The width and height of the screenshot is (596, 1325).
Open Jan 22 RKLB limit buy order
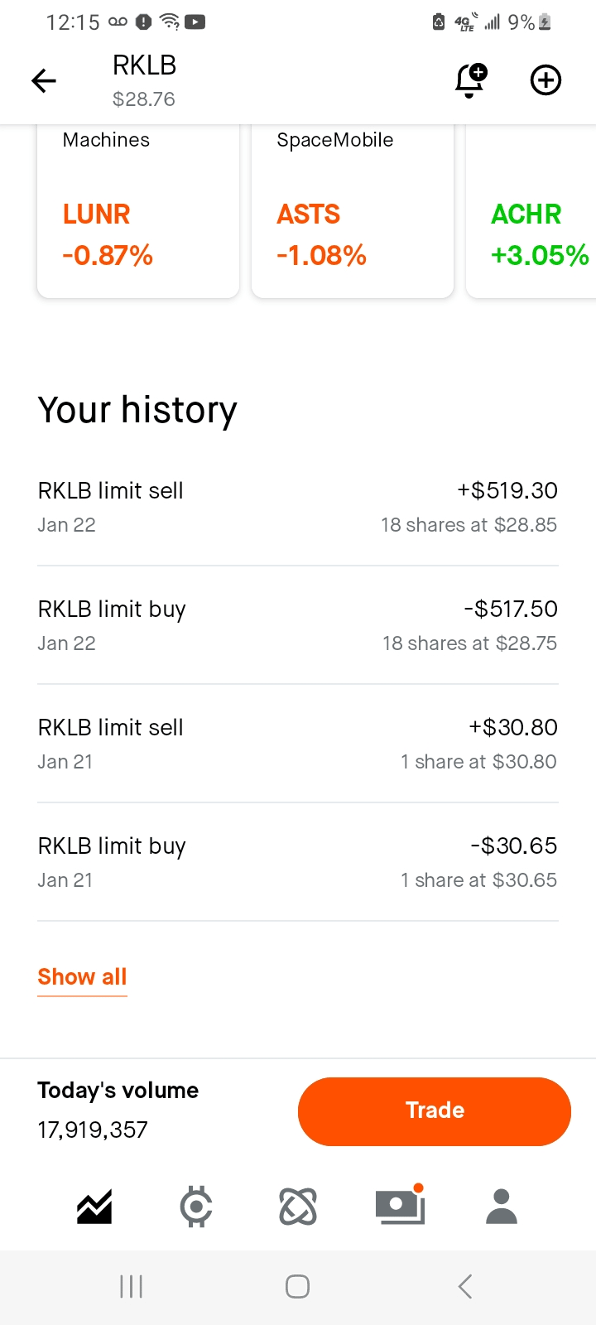coord(298,625)
